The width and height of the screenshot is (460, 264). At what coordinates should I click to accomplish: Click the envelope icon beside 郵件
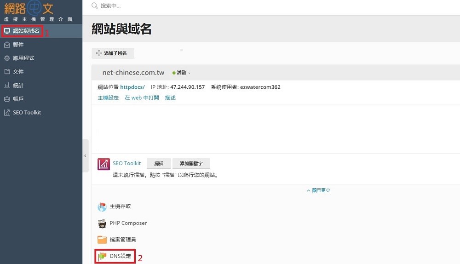click(x=7, y=45)
